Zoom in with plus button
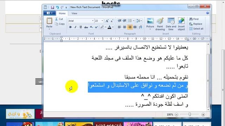Viewport: 225px width, 126px height. (203, 114)
